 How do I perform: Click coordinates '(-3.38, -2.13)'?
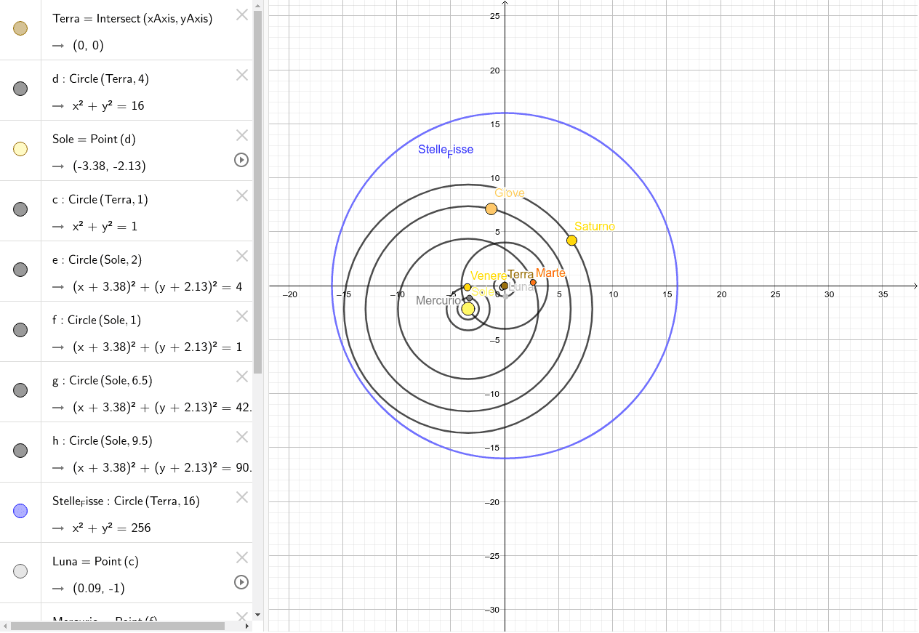click(109, 166)
